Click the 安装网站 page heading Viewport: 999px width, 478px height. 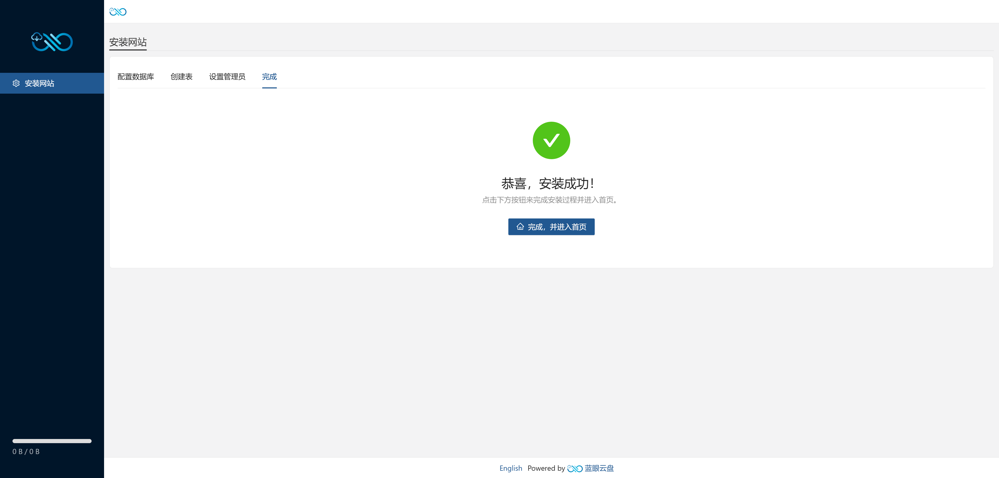[128, 42]
